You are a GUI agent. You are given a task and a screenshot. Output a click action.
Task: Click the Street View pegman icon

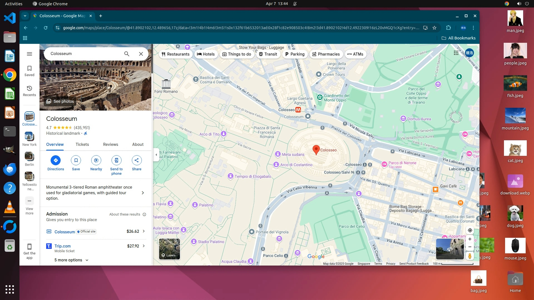pyautogui.click(x=470, y=256)
